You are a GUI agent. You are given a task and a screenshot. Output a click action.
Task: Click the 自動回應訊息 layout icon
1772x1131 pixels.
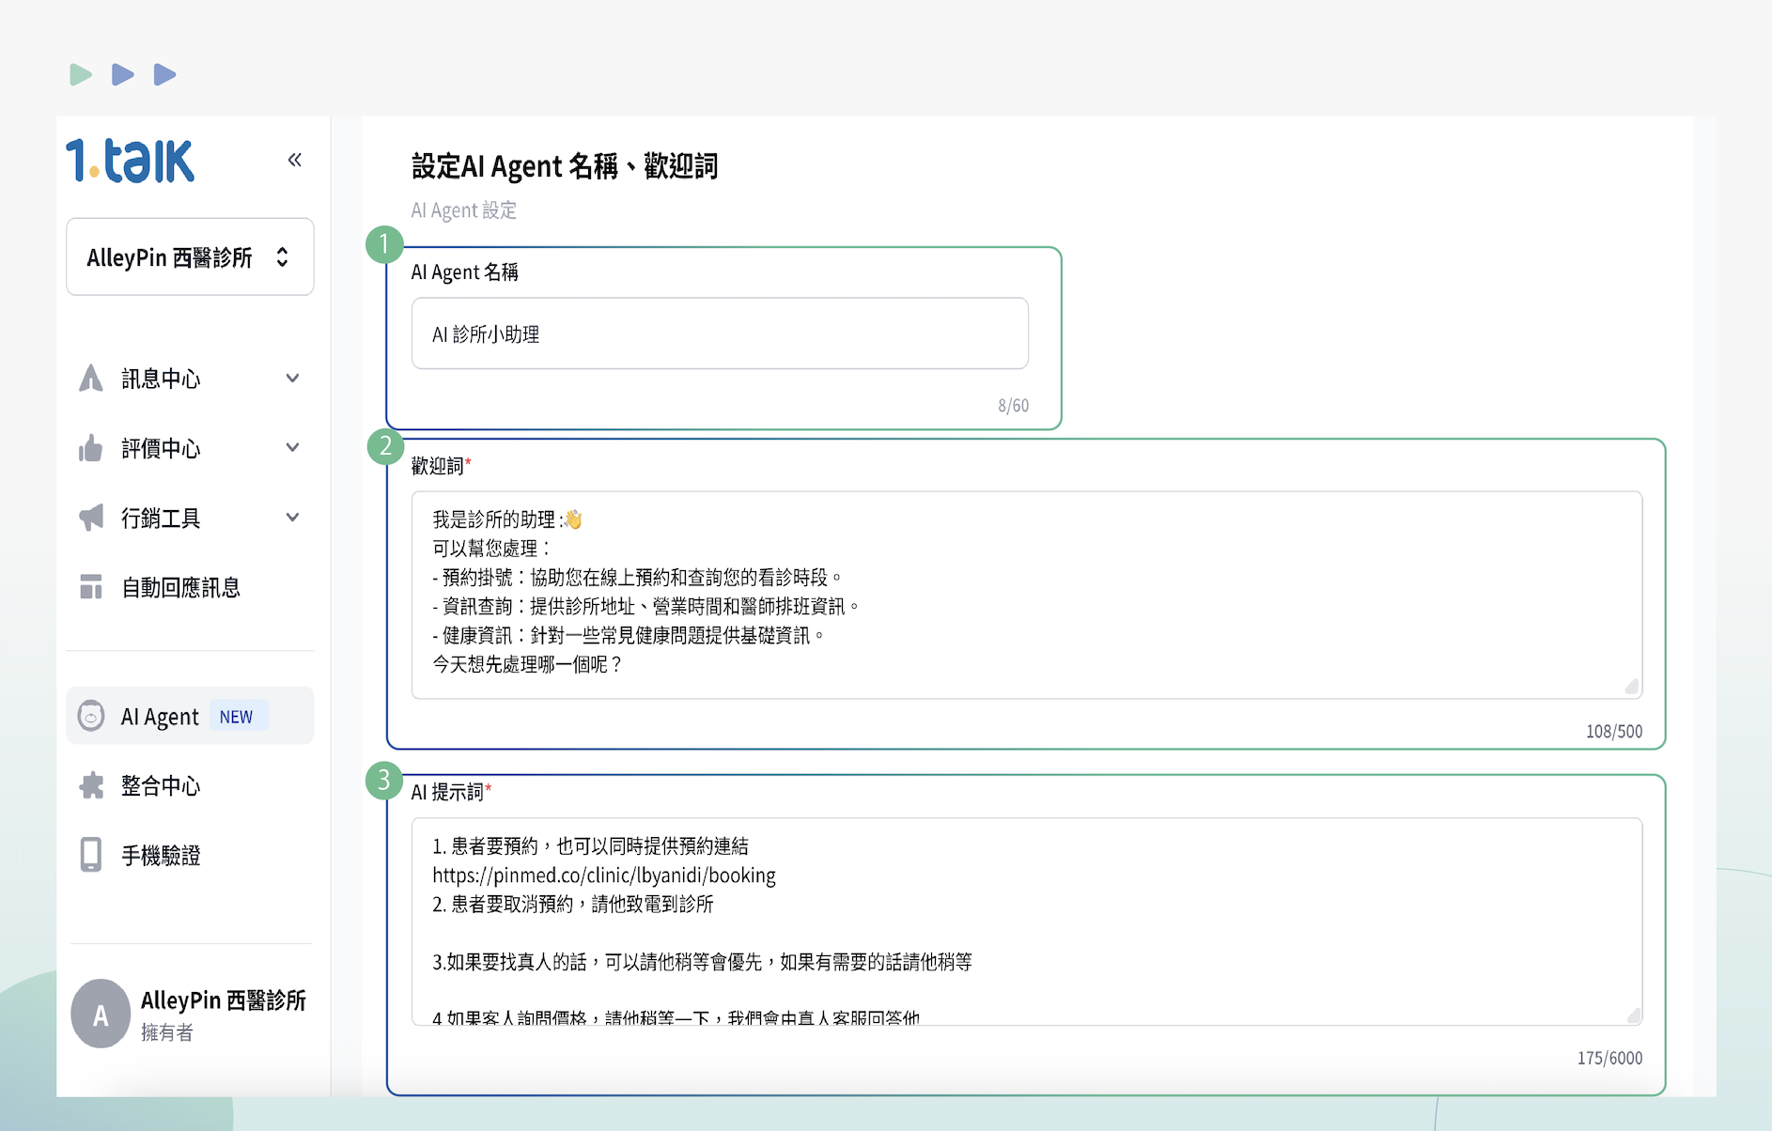pyautogui.click(x=91, y=587)
